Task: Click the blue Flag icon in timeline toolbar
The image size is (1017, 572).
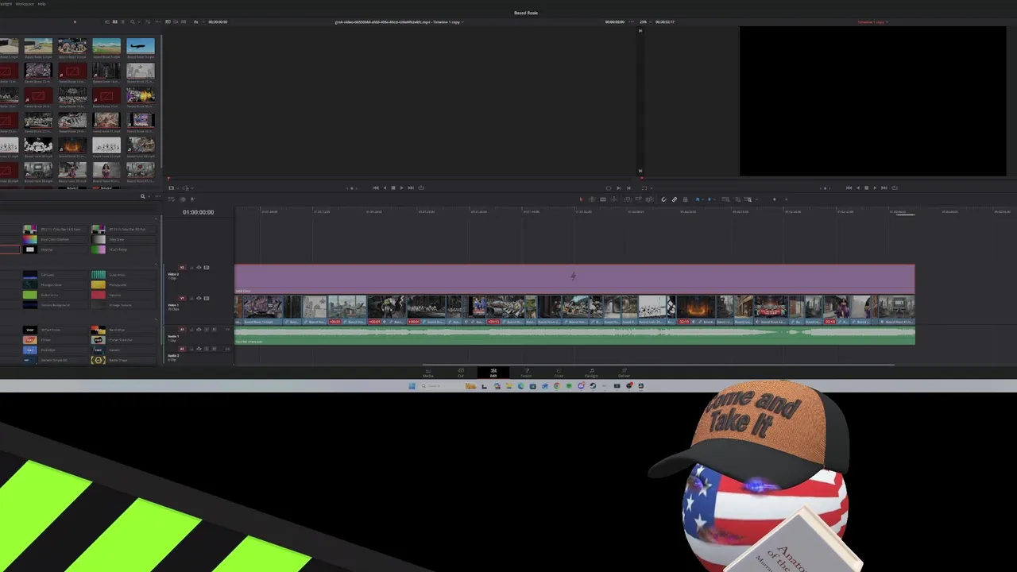Action: tap(698, 199)
